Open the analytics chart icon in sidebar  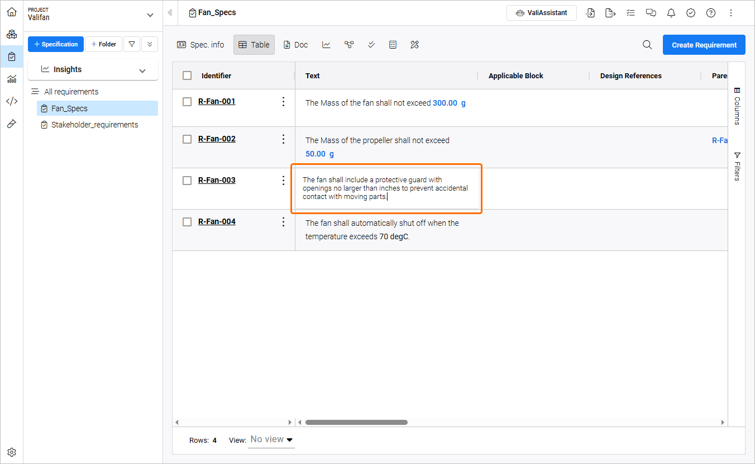(12, 79)
